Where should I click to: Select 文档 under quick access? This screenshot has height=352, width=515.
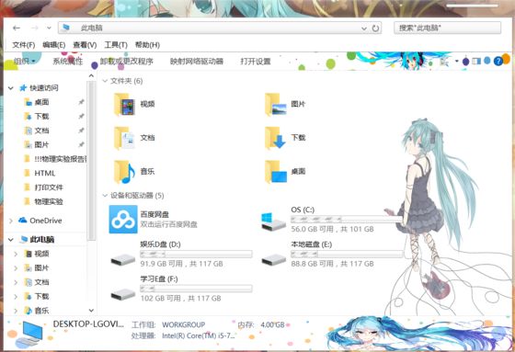[41, 131]
